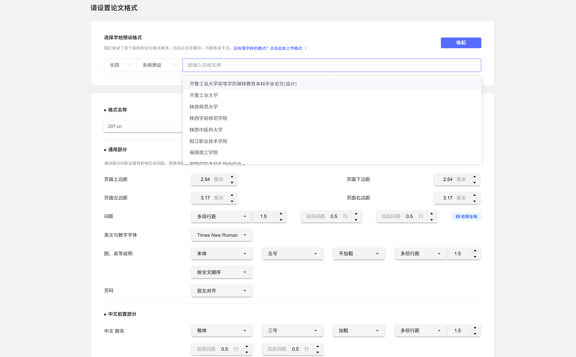Click the Apply Globally (应用全局) icon button
Image resolution: width=576 pixels, height=357 pixels.
tap(466, 216)
